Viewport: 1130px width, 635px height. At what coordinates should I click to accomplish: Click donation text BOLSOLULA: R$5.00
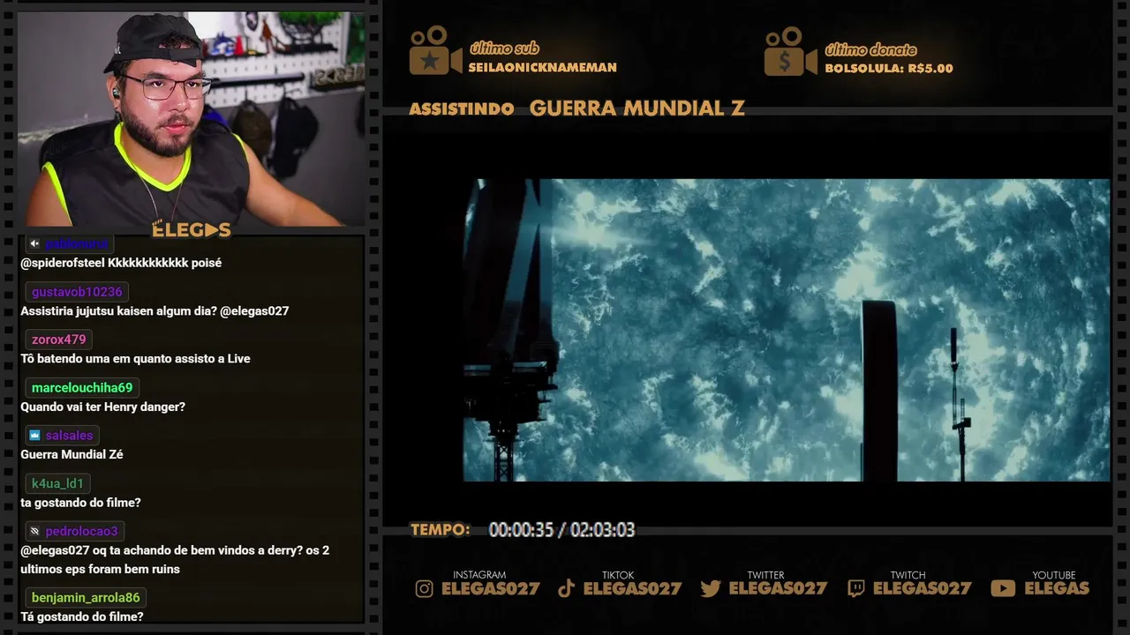(x=889, y=68)
